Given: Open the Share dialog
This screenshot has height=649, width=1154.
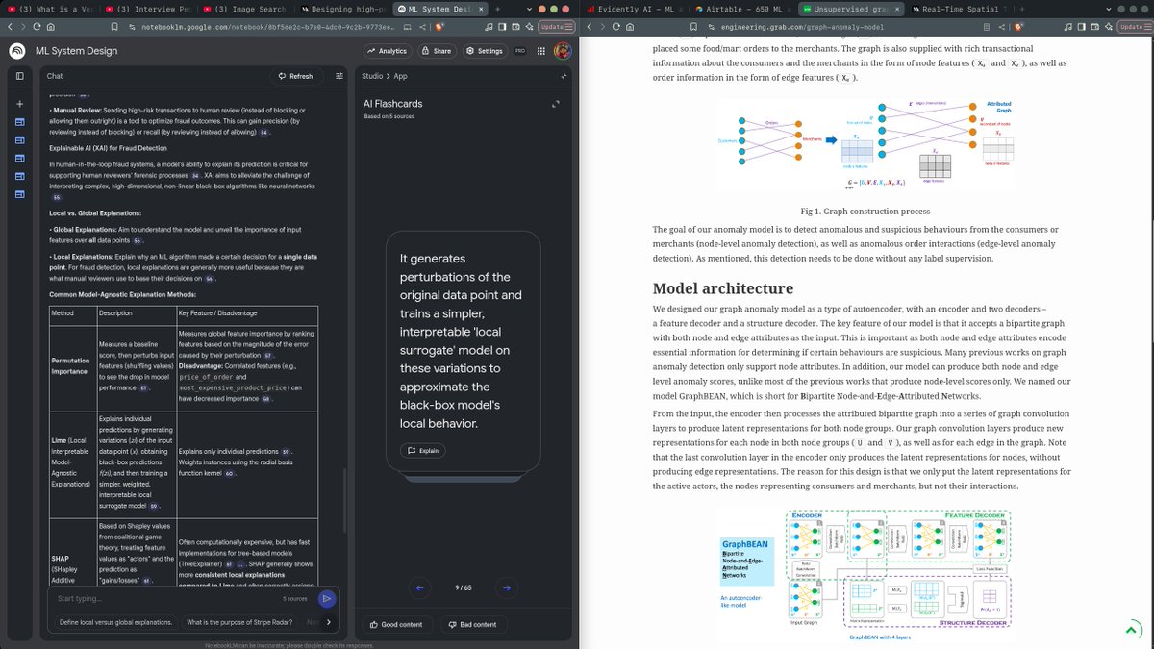Looking at the screenshot, I should (436, 51).
